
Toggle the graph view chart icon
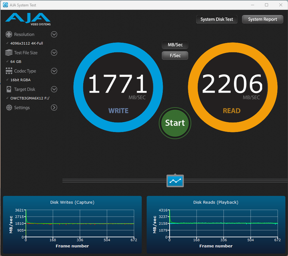tap(175, 181)
